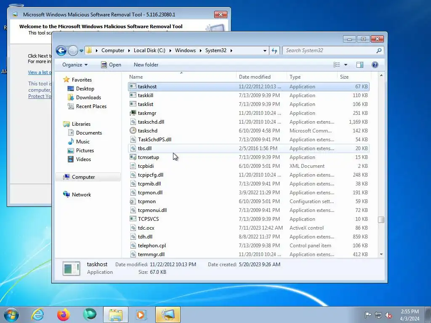431x323 pixels.
Task: Select the tasklist file
Action: point(248,104)
